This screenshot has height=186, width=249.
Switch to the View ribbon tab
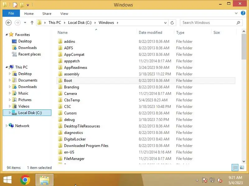coord(64,14)
